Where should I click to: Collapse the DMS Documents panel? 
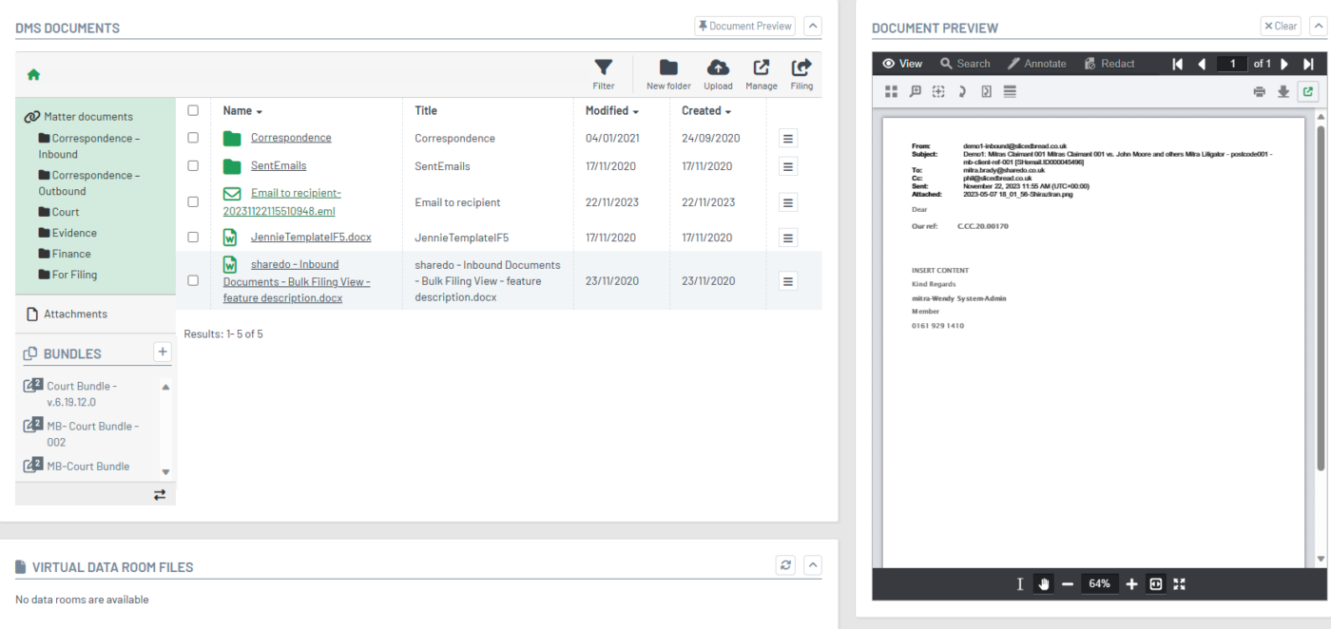[x=812, y=25]
